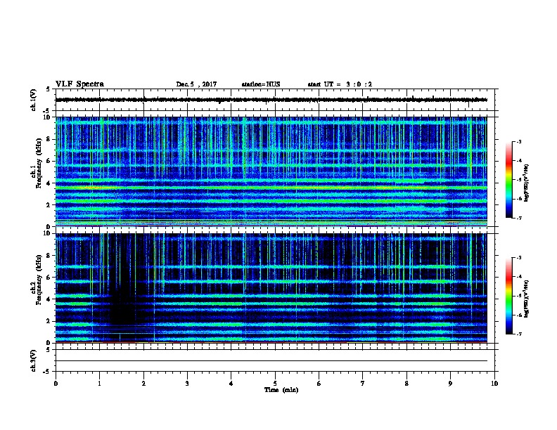Click the "2" kHz tick on ch.1 axis

point(49,205)
